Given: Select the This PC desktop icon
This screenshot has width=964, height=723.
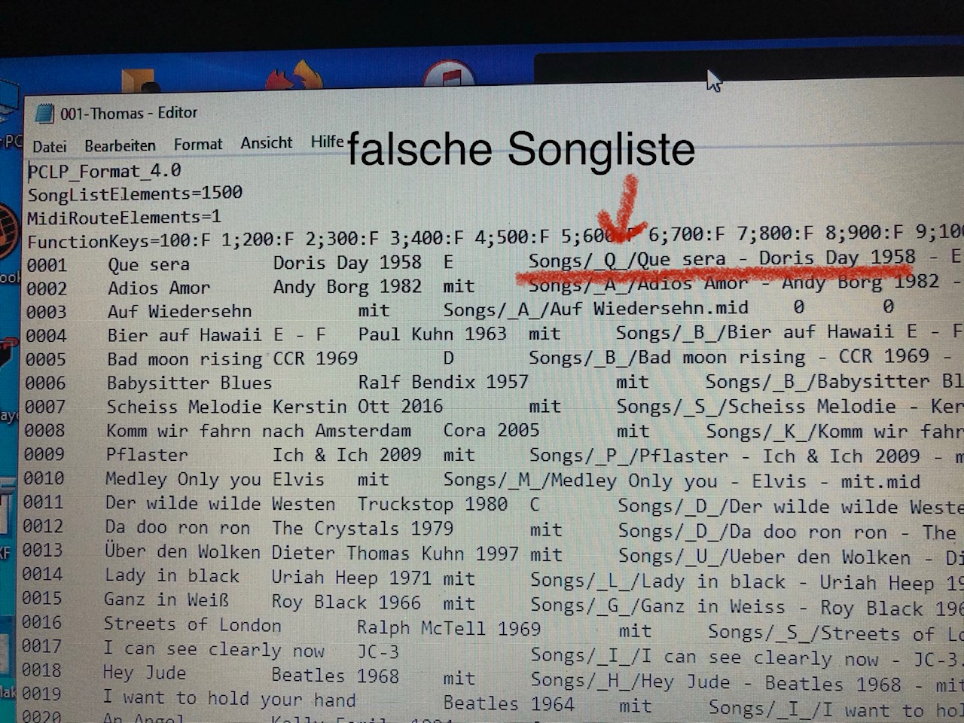Looking at the screenshot, I should click(9, 113).
